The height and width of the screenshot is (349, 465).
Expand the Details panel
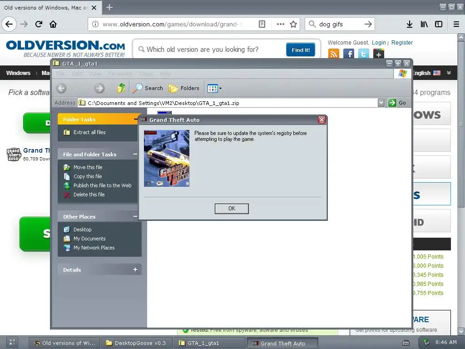point(135,269)
